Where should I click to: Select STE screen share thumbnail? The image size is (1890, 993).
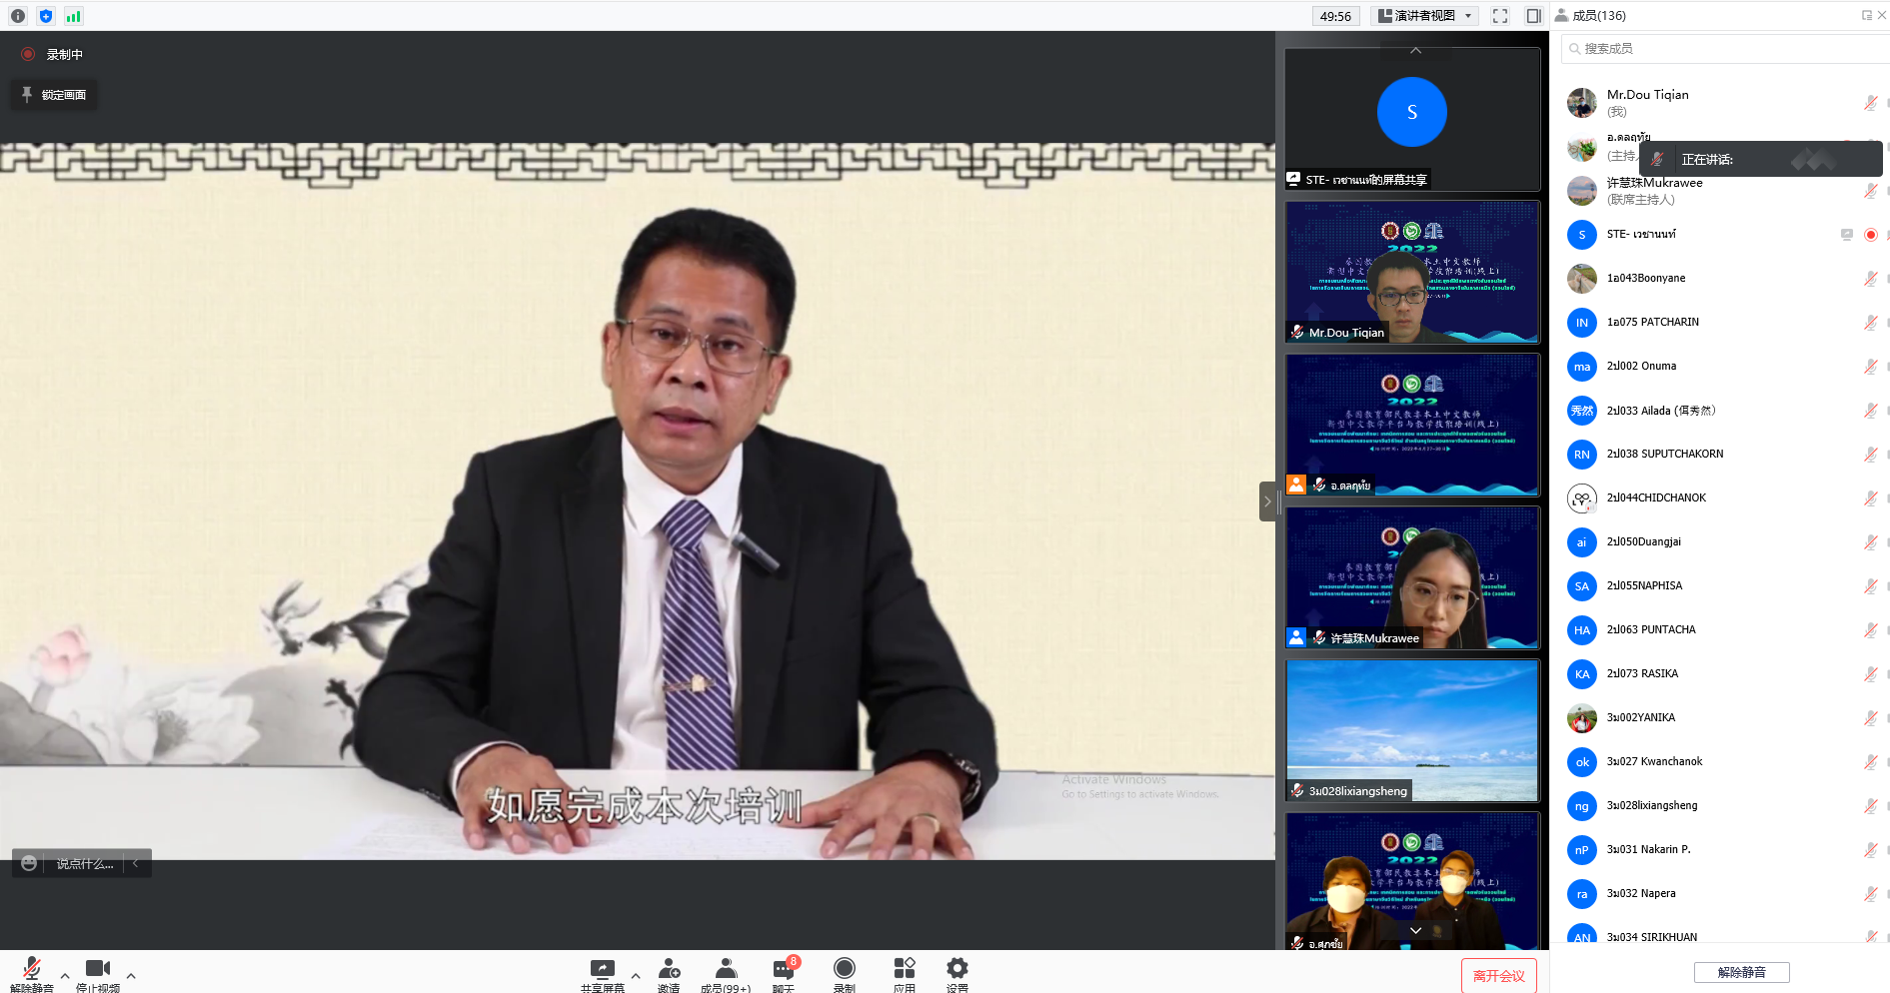click(x=1412, y=119)
